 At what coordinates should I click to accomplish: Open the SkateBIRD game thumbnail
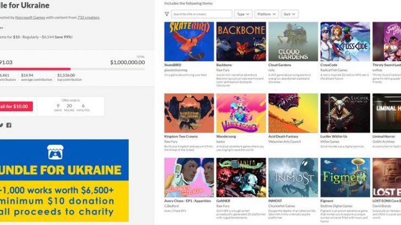189,41
